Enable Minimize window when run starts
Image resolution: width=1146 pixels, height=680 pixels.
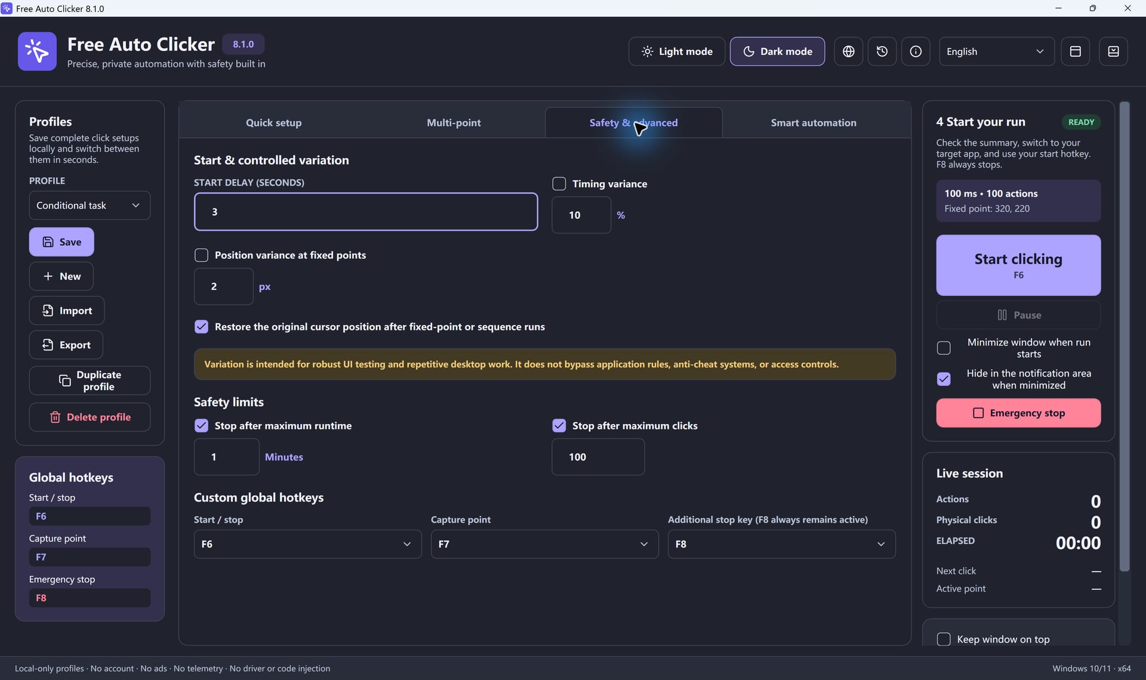pyautogui.click(x=944, y=348)
